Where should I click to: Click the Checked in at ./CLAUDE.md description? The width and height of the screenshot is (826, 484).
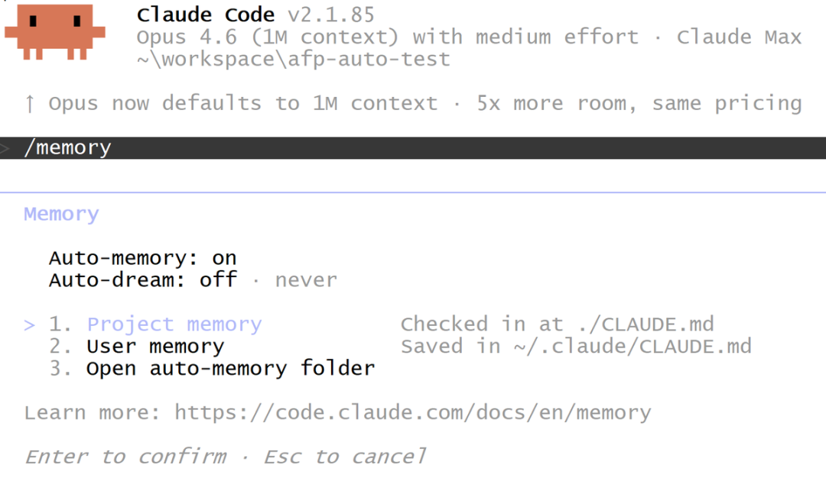pyautogui.click(x=558, y=324)
